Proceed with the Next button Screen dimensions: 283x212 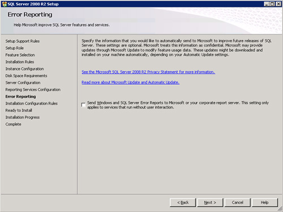click(x=210, y=202)
